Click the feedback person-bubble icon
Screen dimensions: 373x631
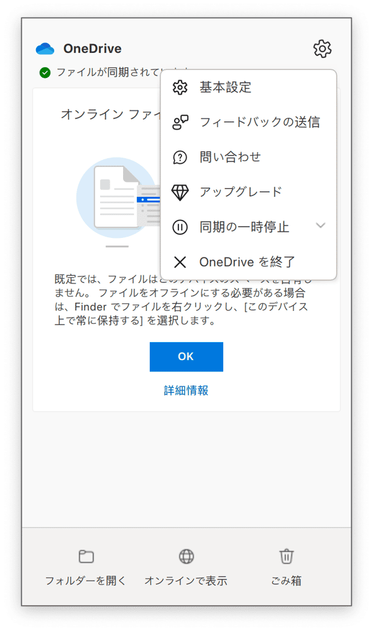[x=180, y=122]
